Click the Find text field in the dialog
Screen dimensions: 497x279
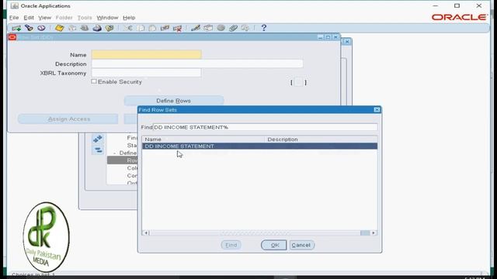coord(265,127)
